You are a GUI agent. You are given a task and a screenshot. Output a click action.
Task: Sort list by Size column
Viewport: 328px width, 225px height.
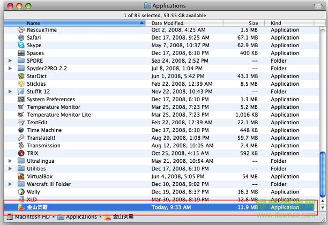253,23
